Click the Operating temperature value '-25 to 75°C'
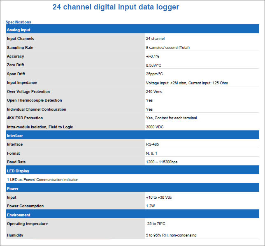 click(156, 224)
